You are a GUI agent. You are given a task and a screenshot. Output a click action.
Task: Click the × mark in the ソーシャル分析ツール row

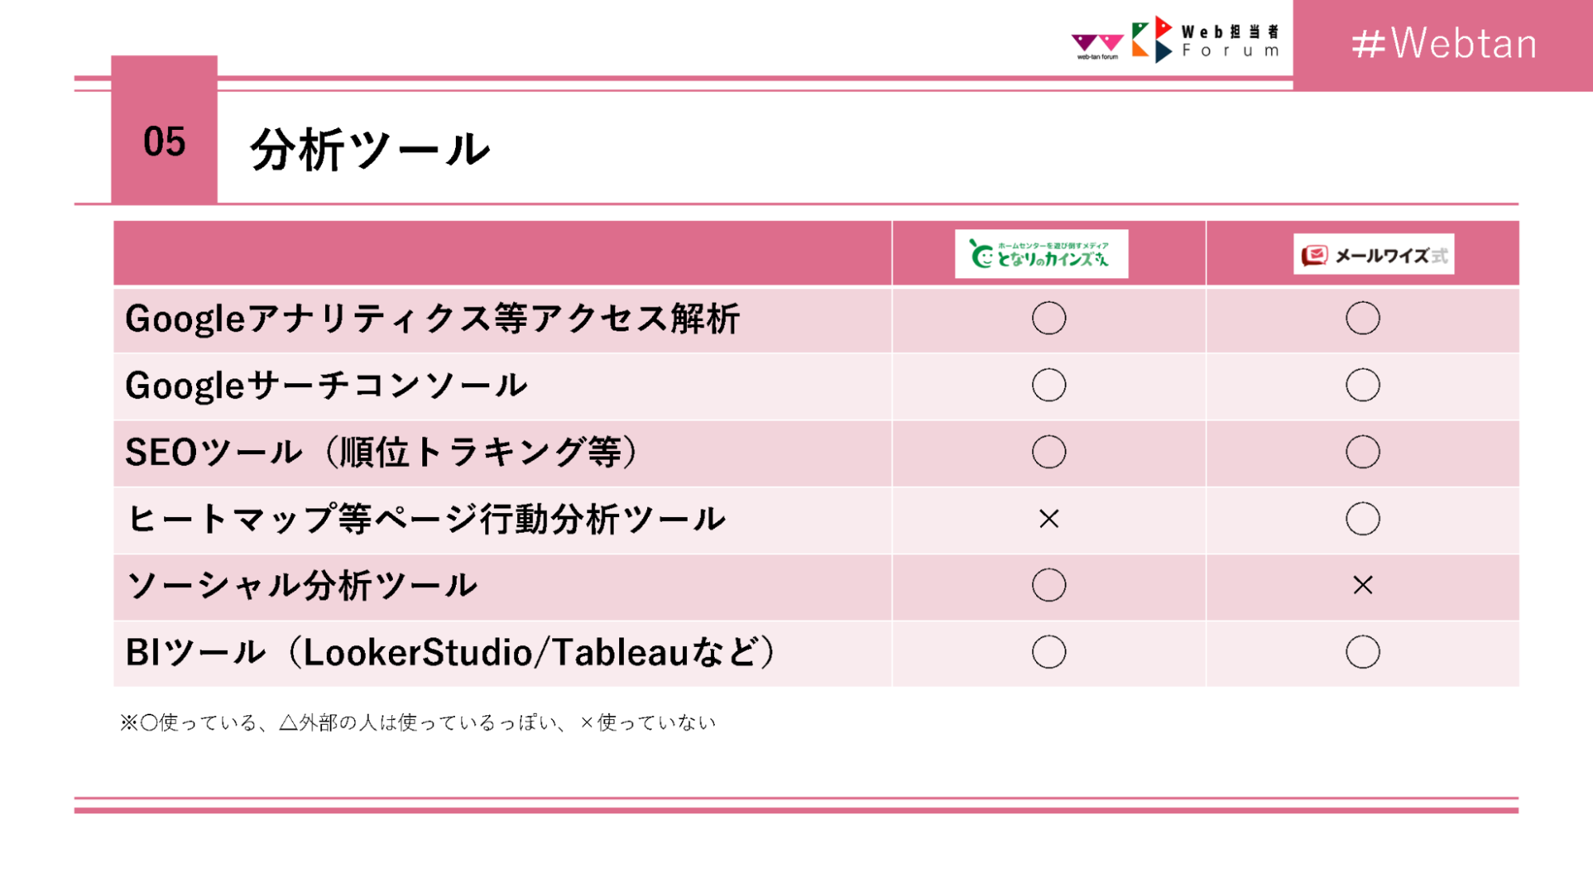click(x=1363, y=585)
